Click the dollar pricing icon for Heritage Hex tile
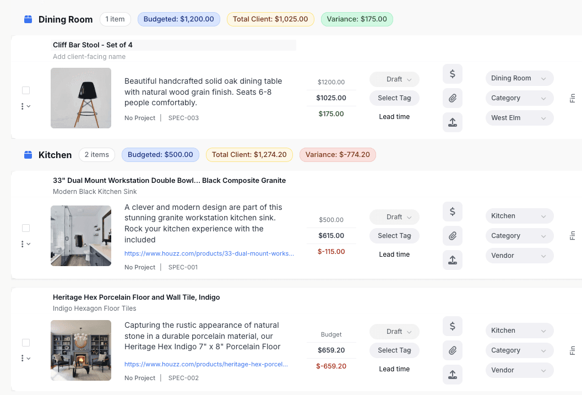Image resolution: width=582 pixels, height=395 pixels. coord(452,326)
